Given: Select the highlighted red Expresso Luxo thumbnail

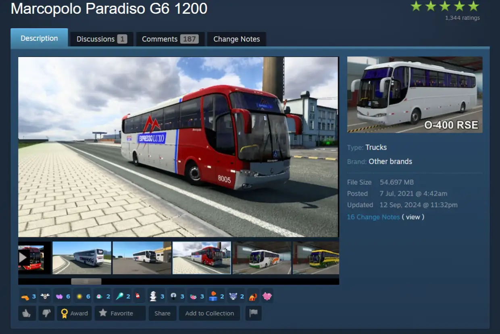Looking at the screenshot, I should [202, 258].
